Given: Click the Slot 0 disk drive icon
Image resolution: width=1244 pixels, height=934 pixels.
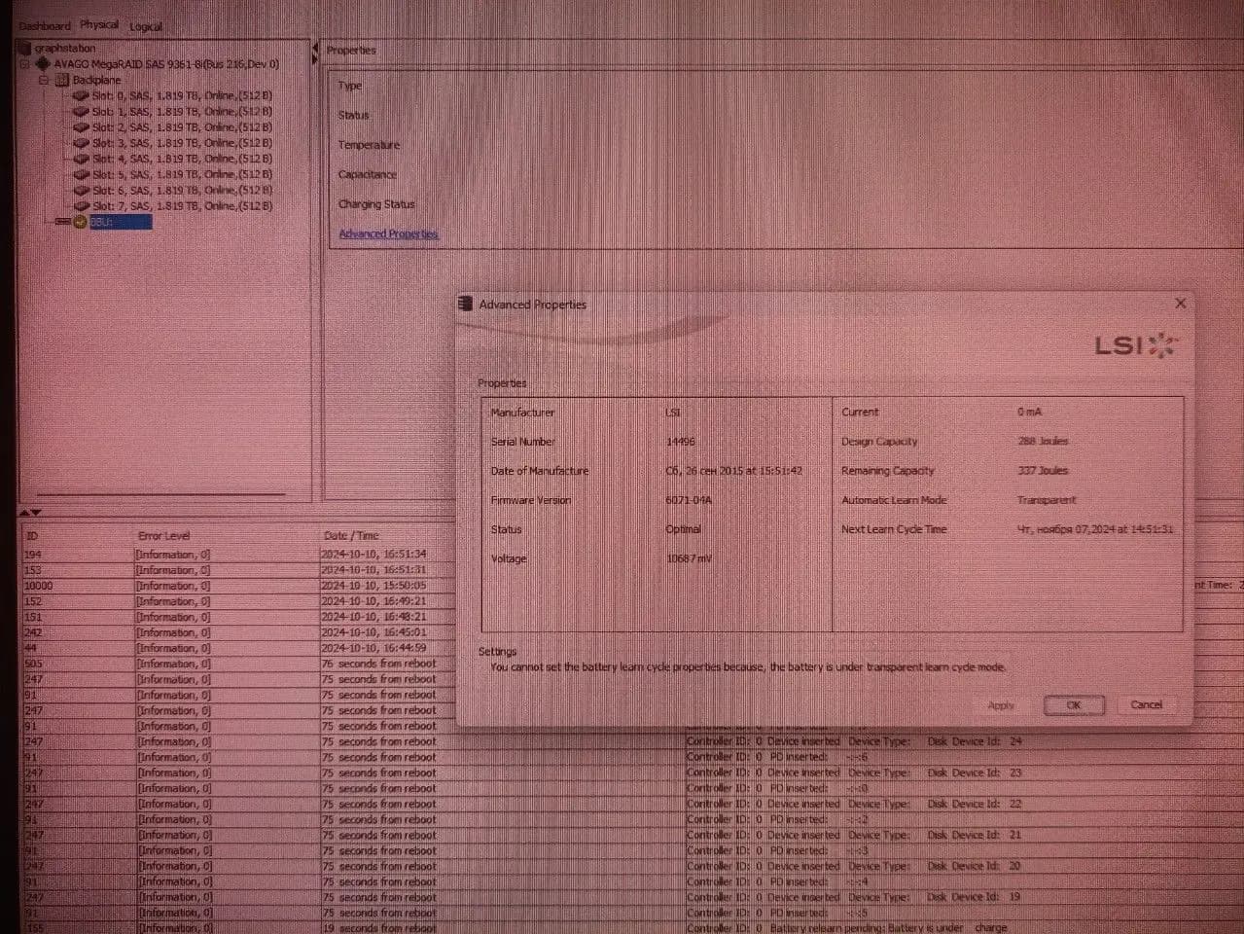Looking at the screenshot, I should tap(81, 95).
